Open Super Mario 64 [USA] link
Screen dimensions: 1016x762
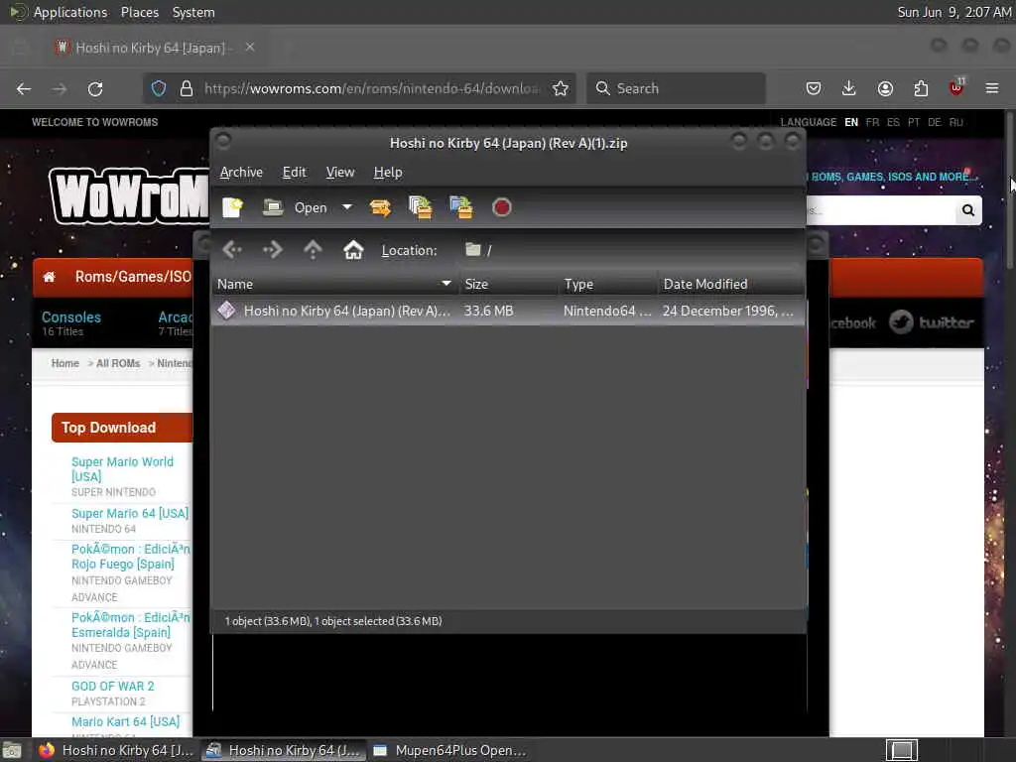coord(130,513)
